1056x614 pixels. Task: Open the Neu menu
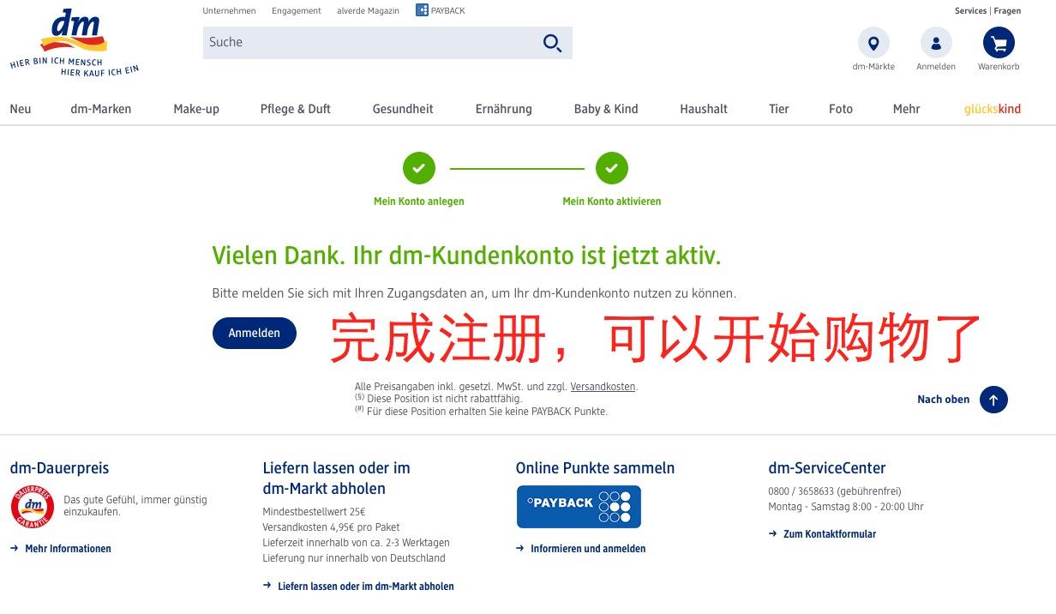click(21, 109)
